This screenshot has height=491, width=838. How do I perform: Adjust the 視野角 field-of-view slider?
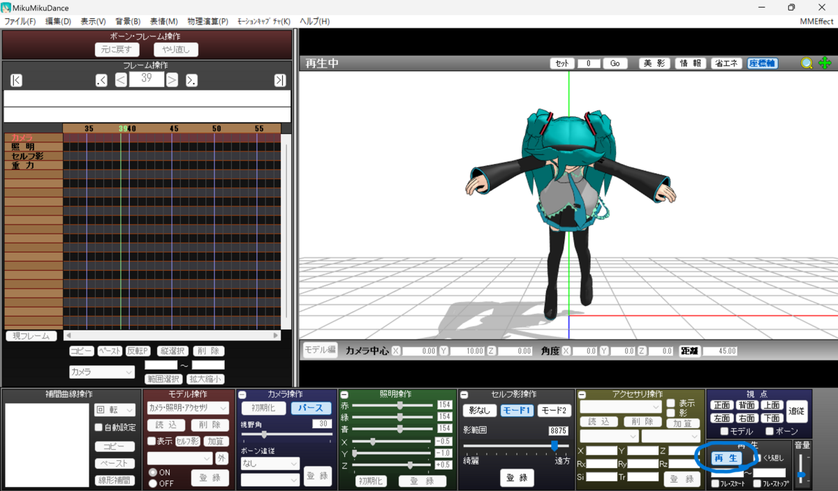(263, 435)
